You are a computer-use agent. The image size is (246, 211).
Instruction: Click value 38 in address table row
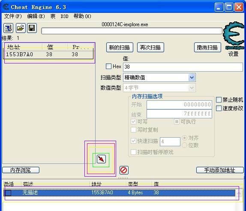(x=156, y=193)
